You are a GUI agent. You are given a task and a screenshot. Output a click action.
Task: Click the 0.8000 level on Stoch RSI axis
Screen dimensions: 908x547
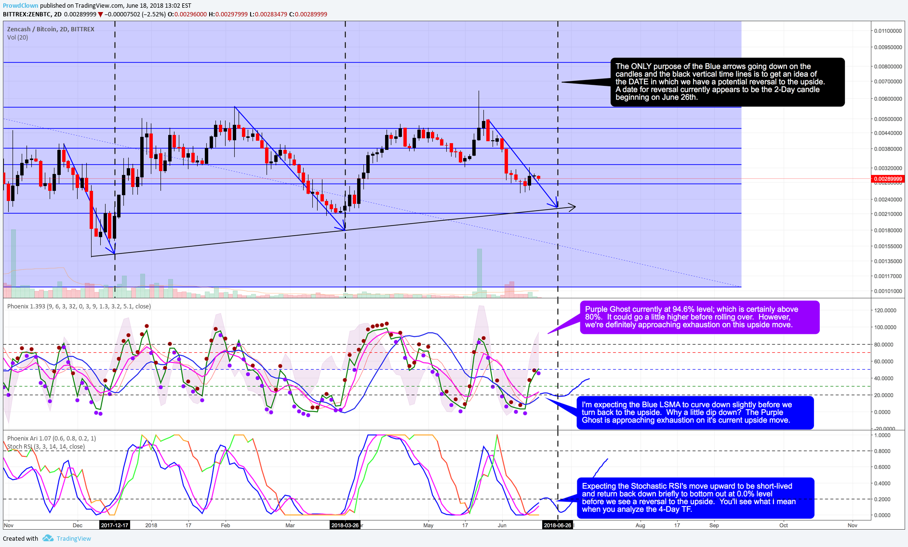pyautogui.click(x=882, y=451)
